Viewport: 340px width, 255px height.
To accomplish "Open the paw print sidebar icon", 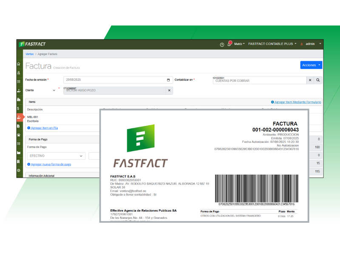I will point(19,135).
